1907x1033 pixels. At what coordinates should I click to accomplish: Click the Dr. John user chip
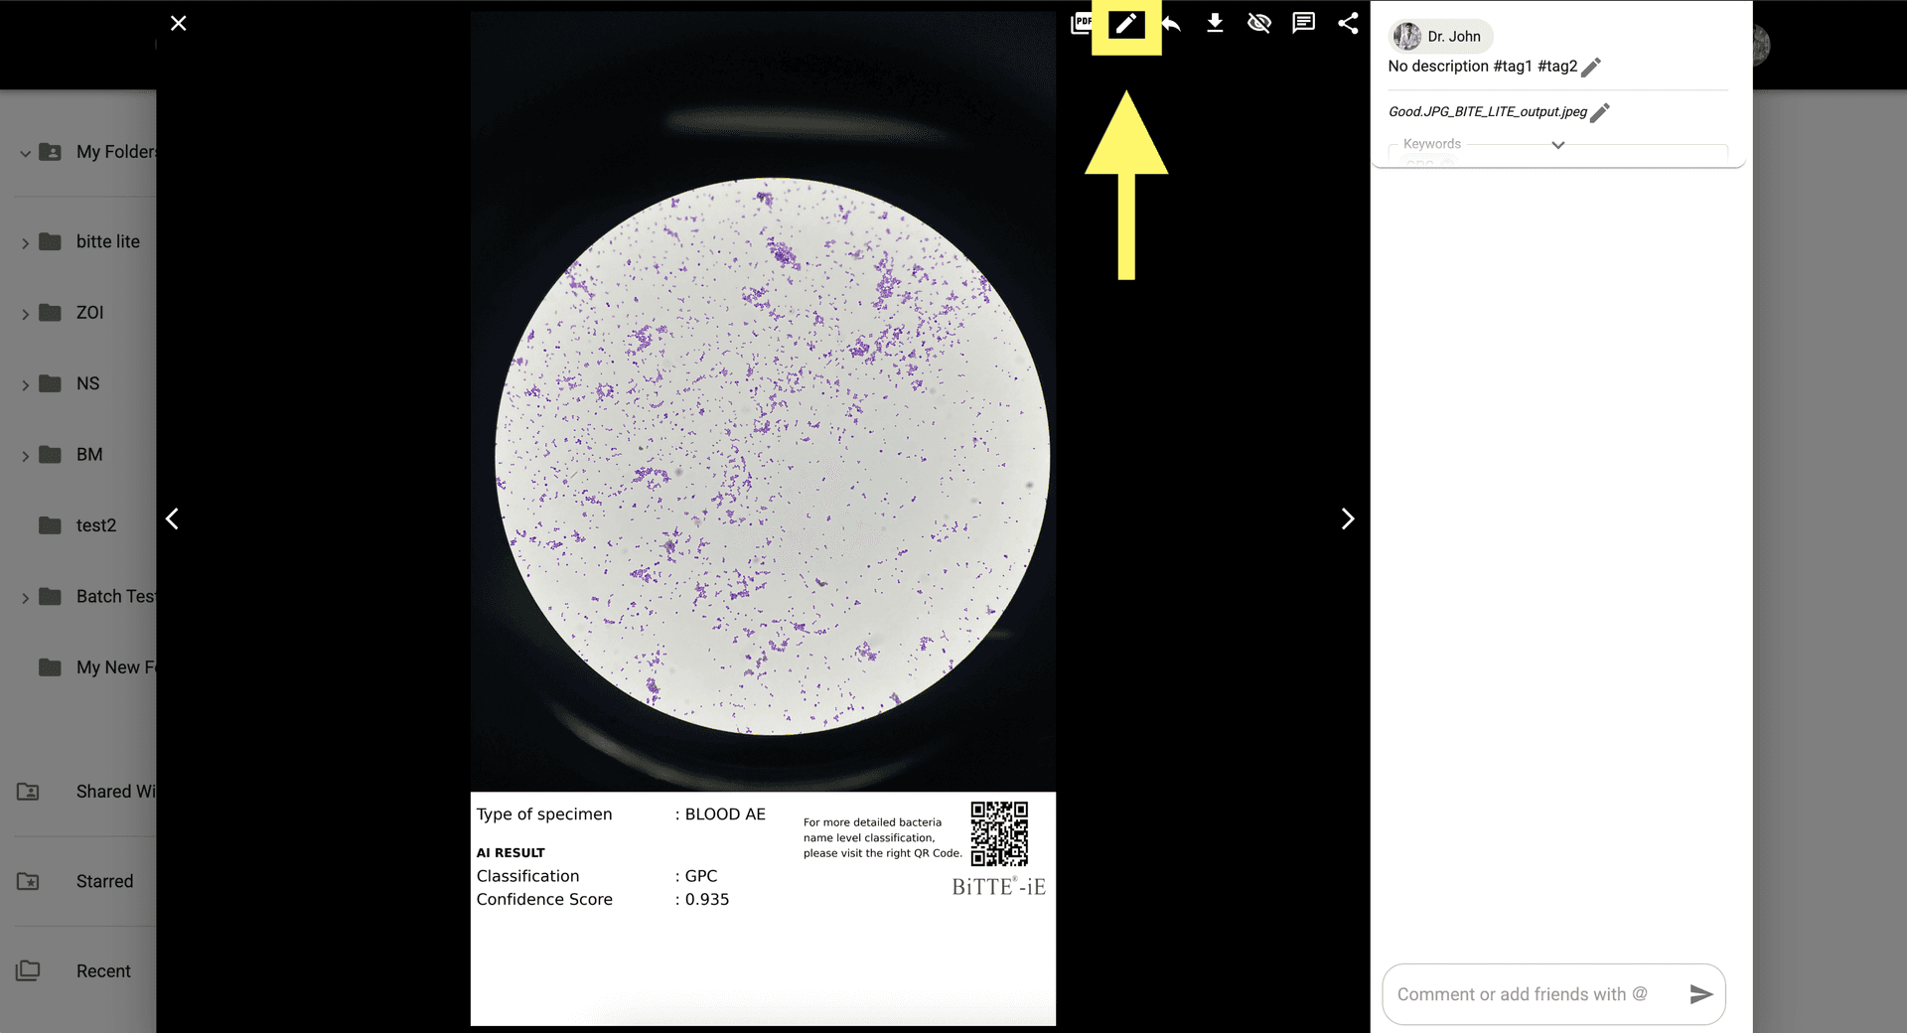(x=1441, y=37)
